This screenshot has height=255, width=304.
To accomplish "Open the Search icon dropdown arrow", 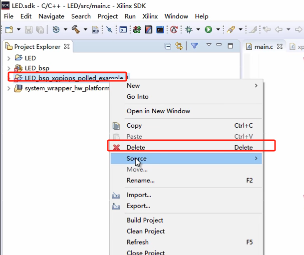I will point(241,29).
